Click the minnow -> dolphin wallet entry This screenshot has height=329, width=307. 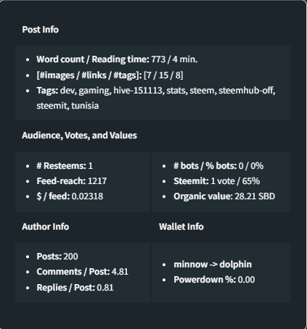point(213,265)
